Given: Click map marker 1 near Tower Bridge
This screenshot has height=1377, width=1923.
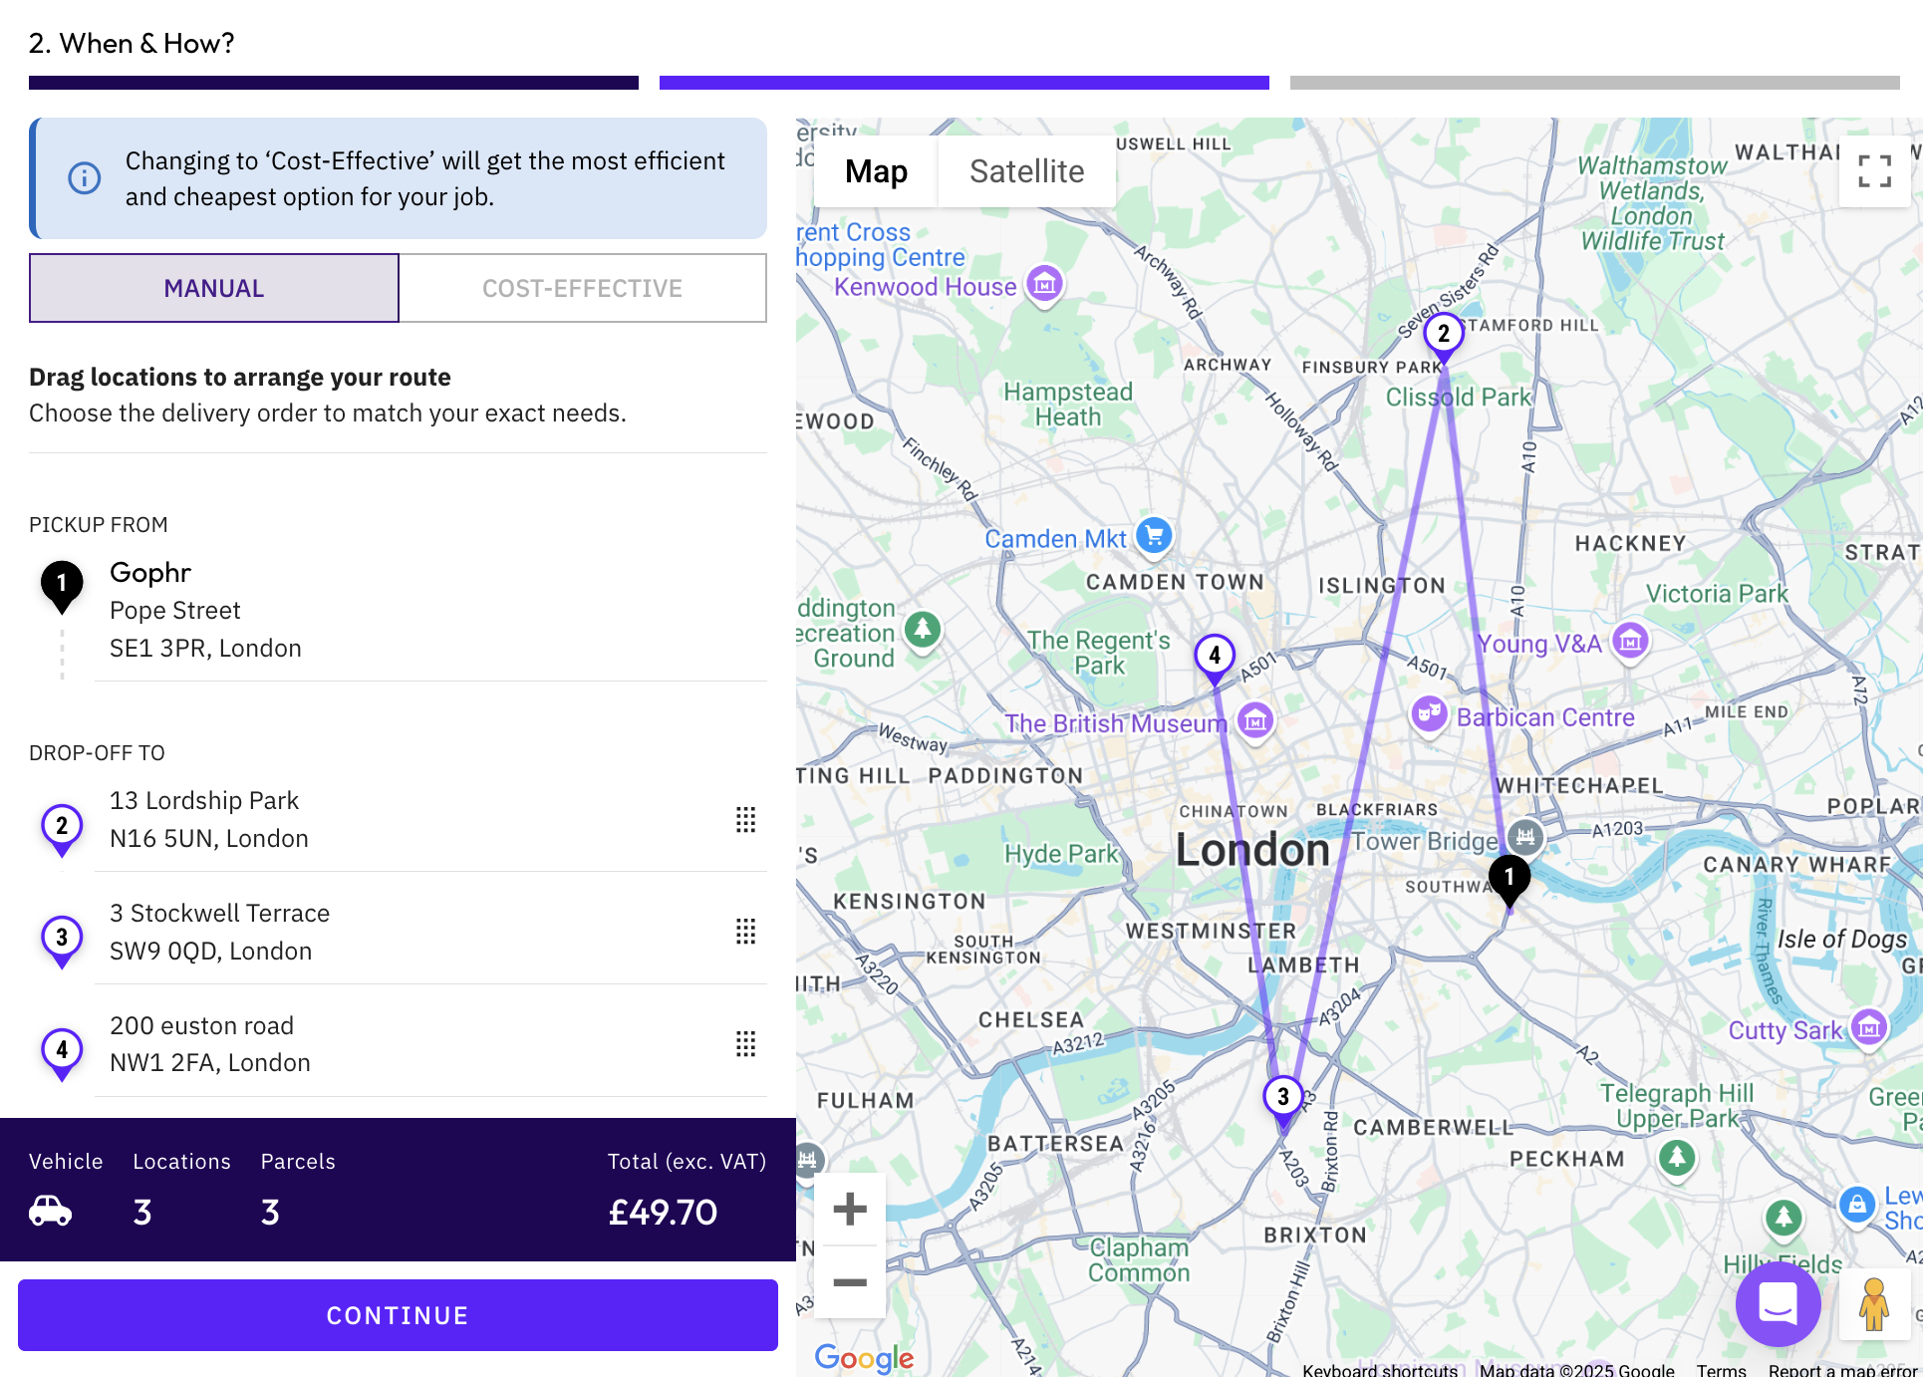Looking at the screenshot, I should pyautogui.click(x=1510, y=880).
